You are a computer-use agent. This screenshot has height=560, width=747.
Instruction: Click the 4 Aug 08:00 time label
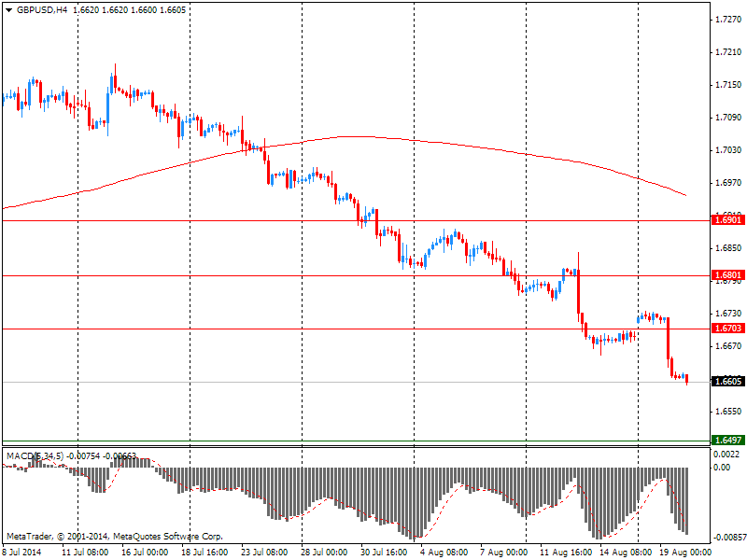point(444,553)
